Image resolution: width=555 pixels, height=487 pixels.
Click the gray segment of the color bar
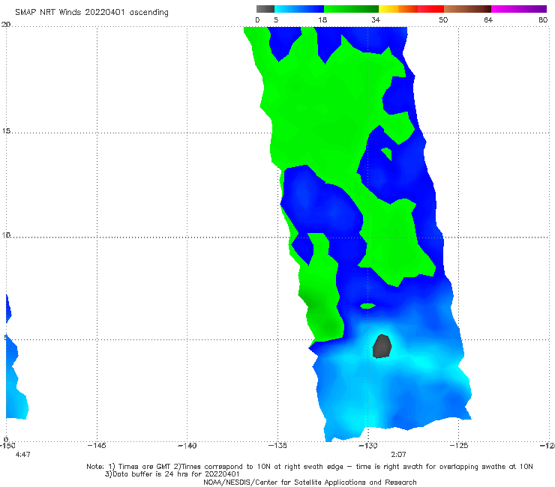(x=265, y=9)
